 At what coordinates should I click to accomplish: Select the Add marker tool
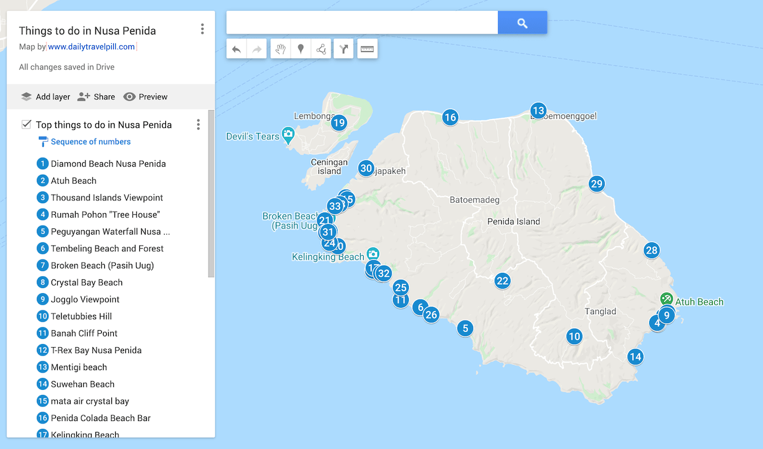[x=301, y=49]
